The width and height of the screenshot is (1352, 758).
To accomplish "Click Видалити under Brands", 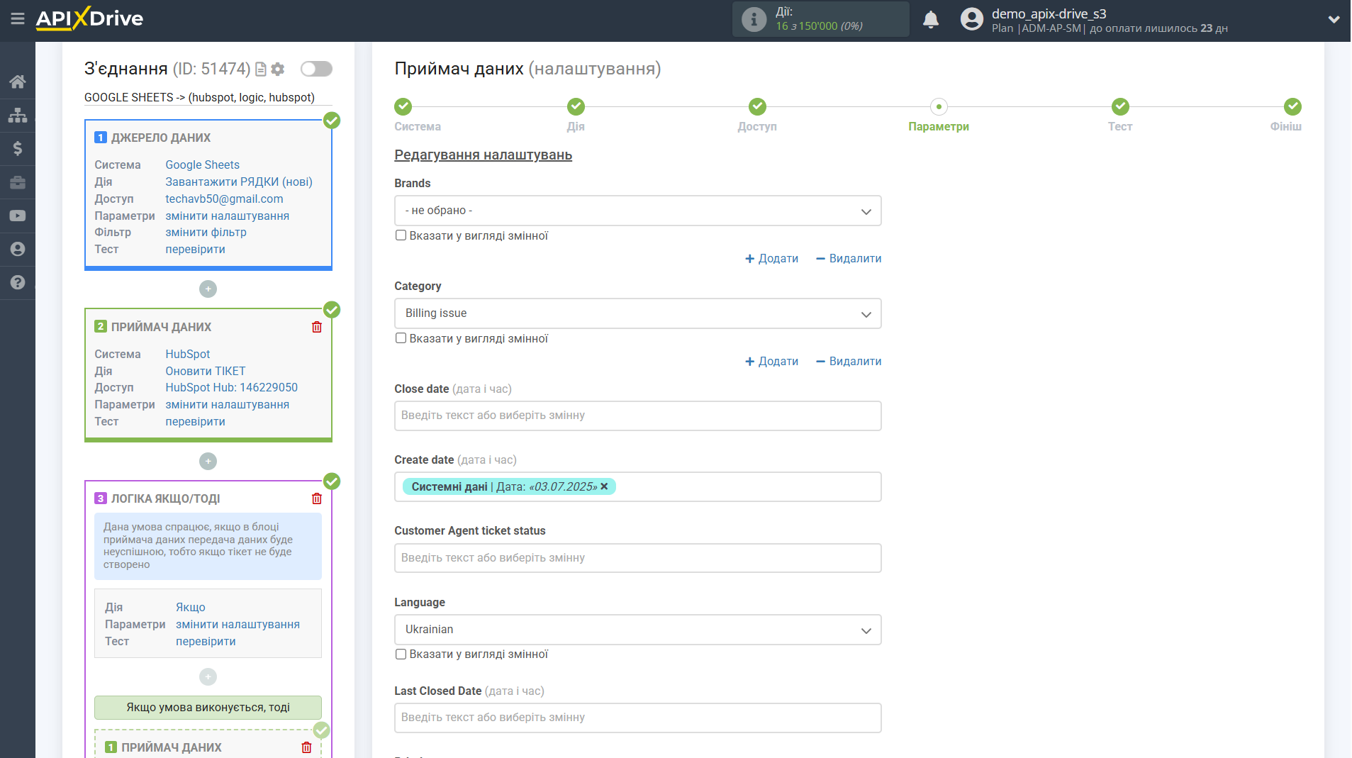I will pos(849,259).
